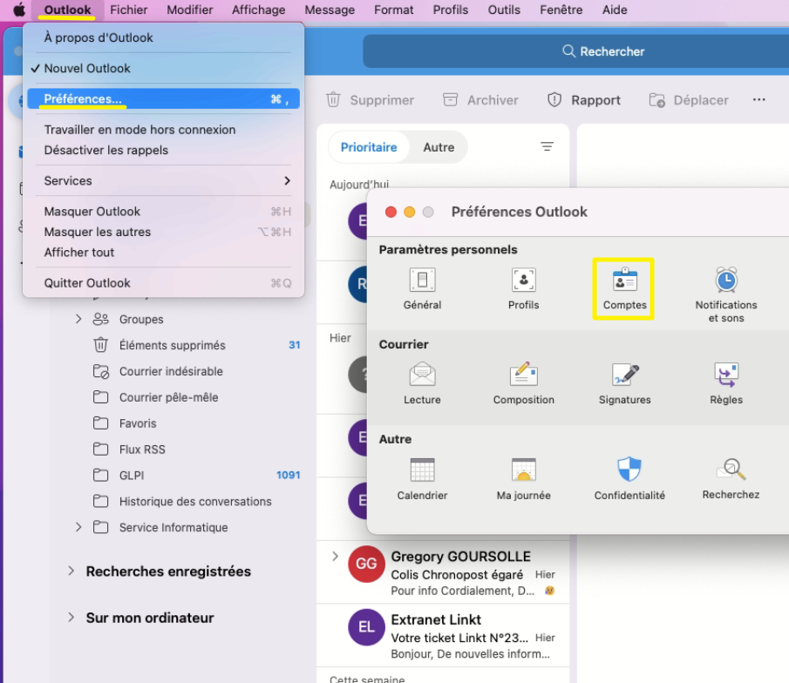Click the GG avatar of Gregory GOURSOLLE
Viewport: 789px width, 683px height.
[x=366, y=564]
